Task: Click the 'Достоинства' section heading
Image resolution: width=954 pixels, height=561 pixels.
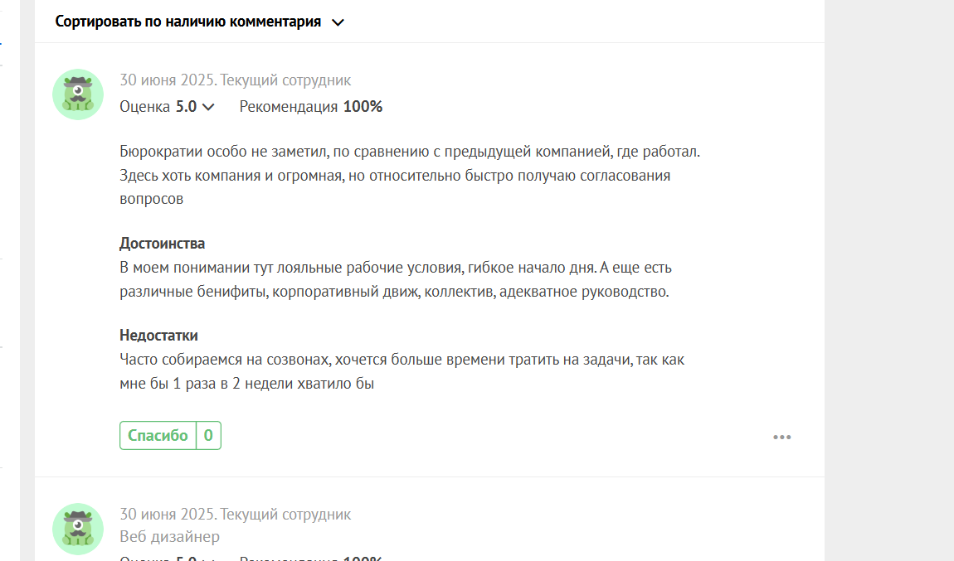Action: 162,243
